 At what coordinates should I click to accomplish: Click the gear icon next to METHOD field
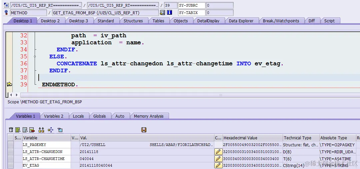pos(6,13)
